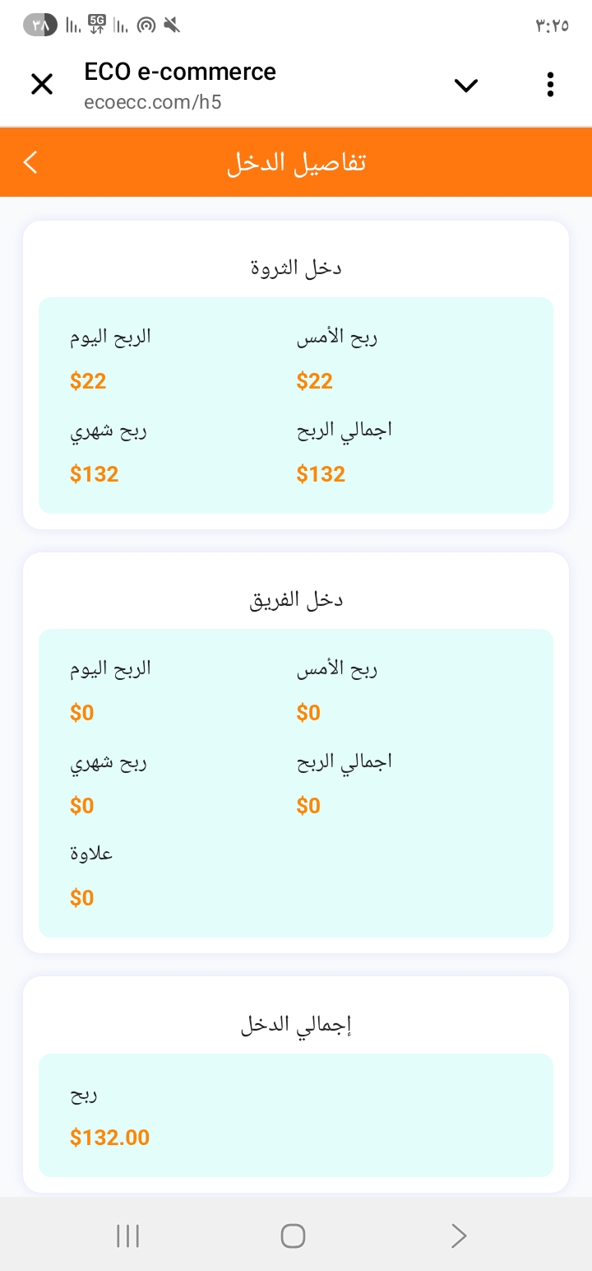Close the ECO e-commerce browser tab
This screenshot has width=592, height=1271.
click(x=41, y=84)
